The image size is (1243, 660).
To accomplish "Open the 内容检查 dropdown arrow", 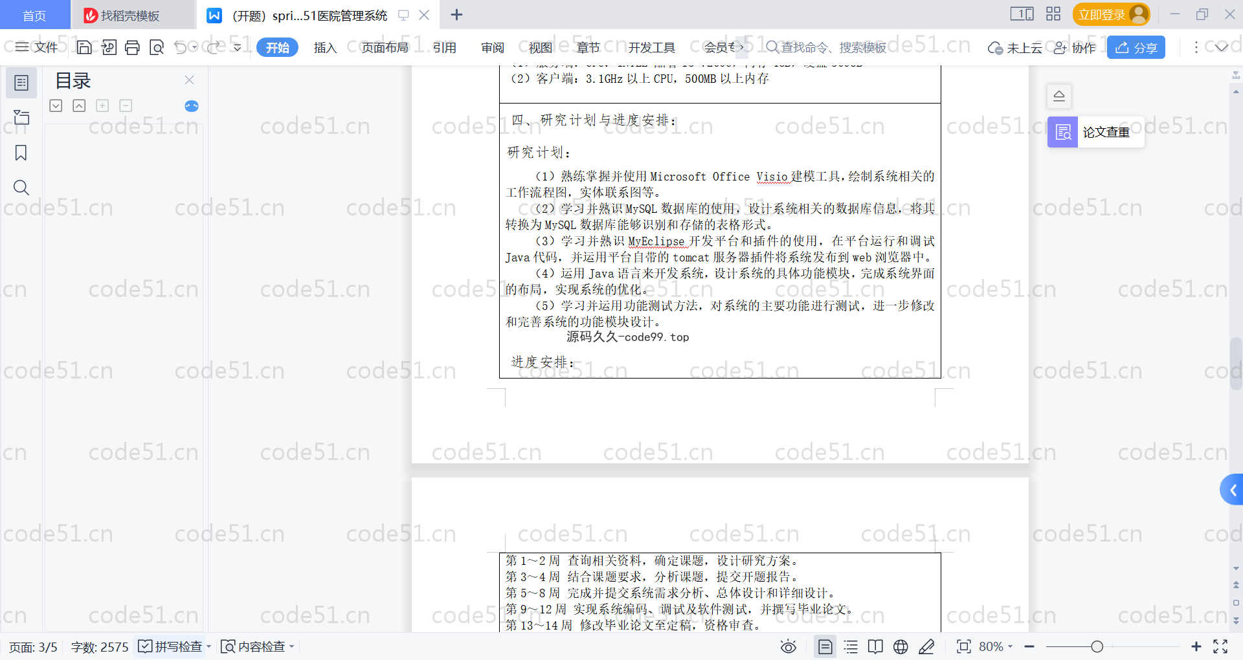I will pyautogui.click(x=291, y=646).
